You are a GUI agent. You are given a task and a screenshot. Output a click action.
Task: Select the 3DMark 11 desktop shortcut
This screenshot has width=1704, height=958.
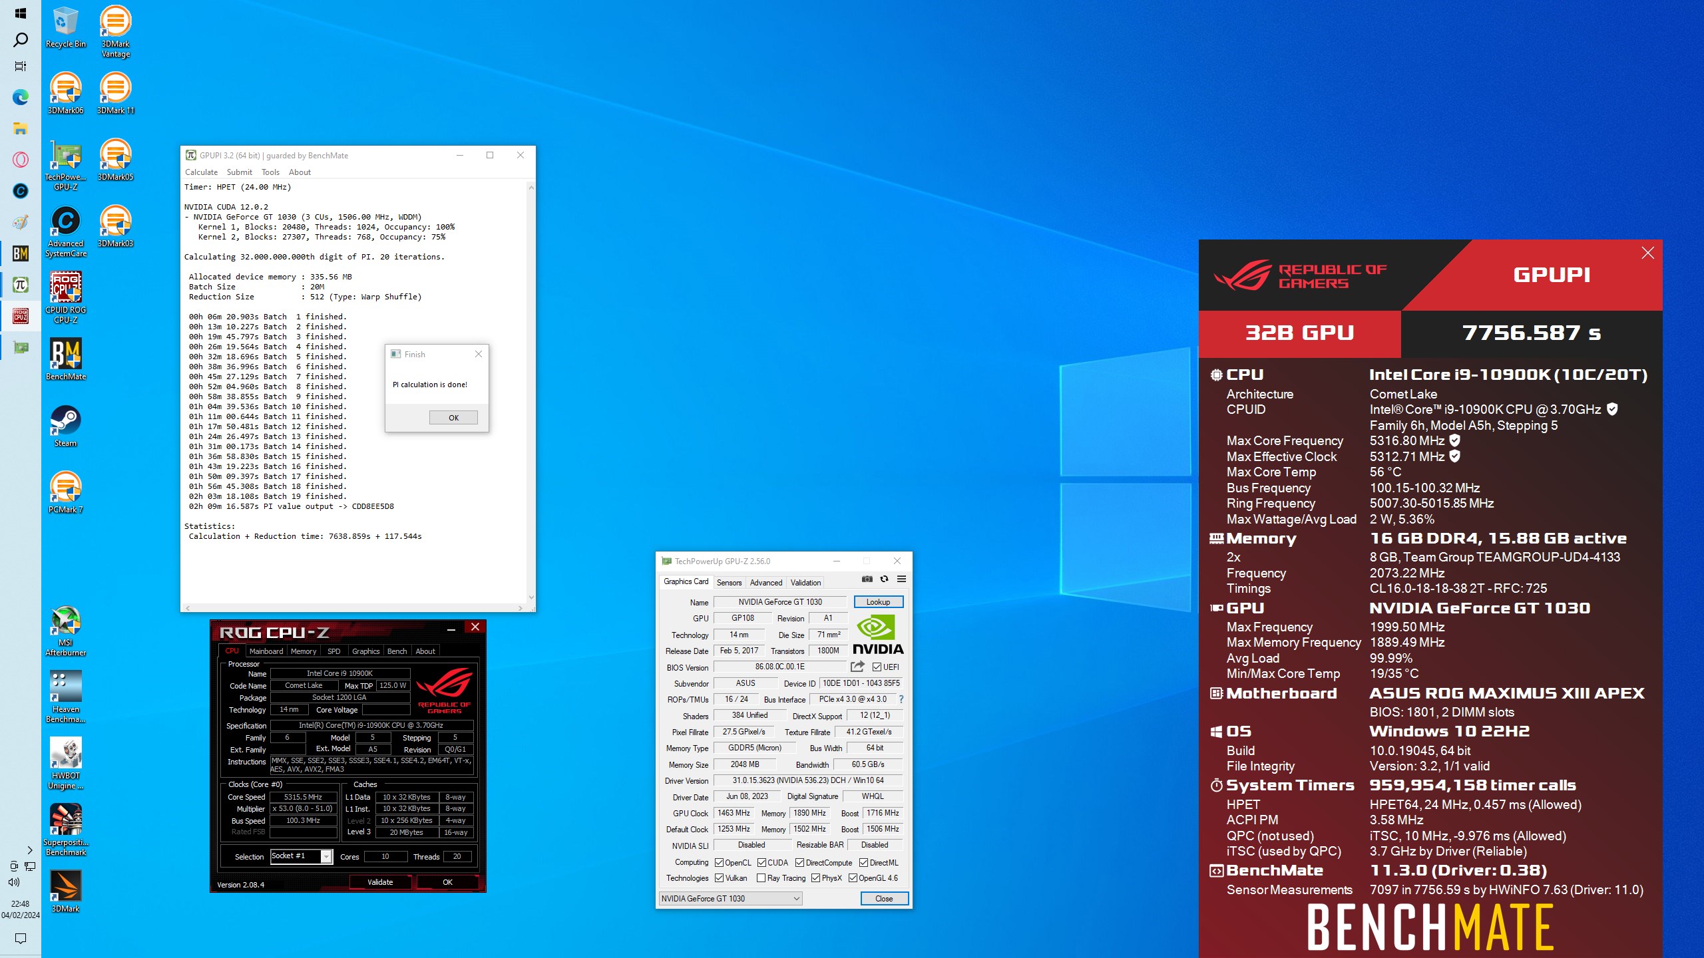[x=115, y=93]
